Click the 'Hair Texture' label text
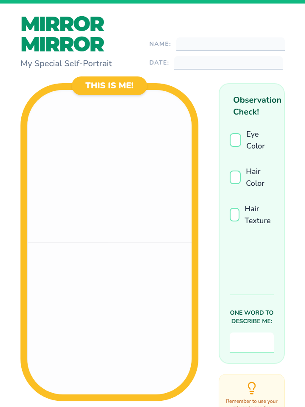305x407 pixels. (257, 215)
